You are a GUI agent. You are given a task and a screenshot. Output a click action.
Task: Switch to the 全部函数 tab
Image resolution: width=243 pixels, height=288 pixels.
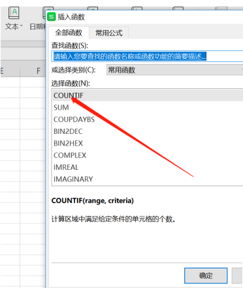pyautogui.click(x=69, y=33)
